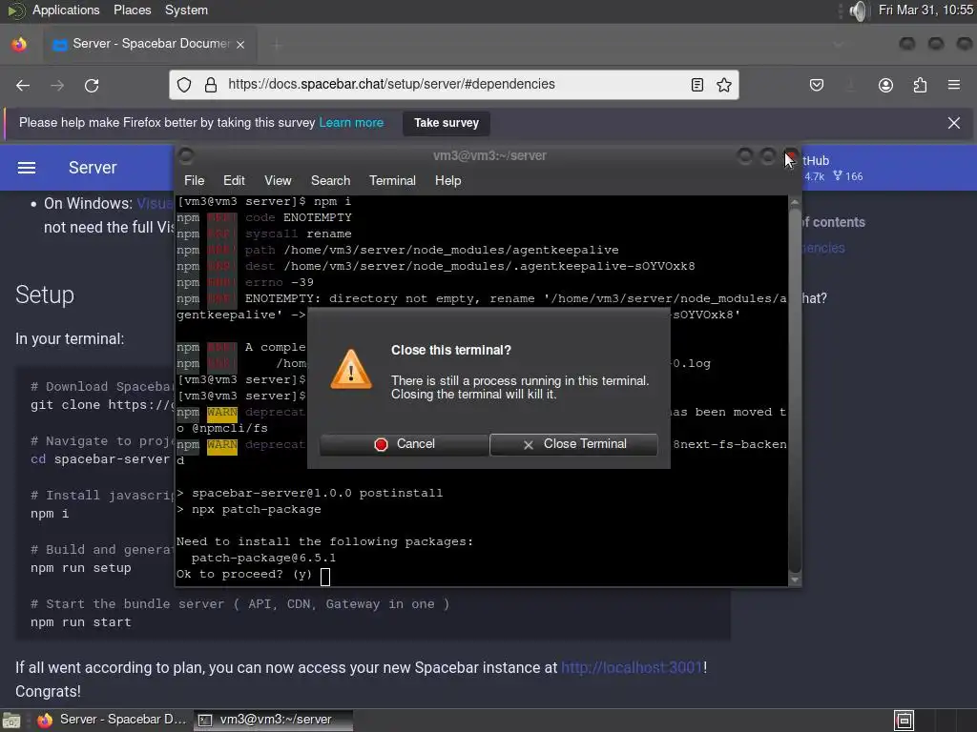Toggle reader view in address bar
This screenshot has width=977, height=732.
(697, 85)
